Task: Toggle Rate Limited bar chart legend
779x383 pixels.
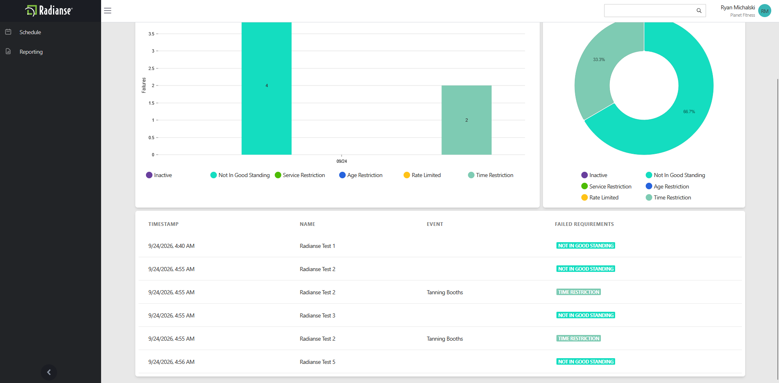Action: tap(422, 175)
